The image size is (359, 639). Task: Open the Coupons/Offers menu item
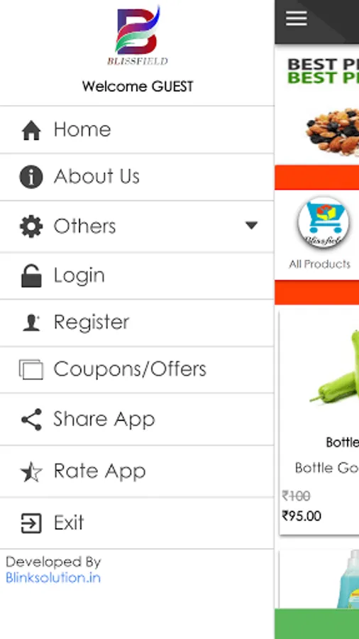(137, 370)
